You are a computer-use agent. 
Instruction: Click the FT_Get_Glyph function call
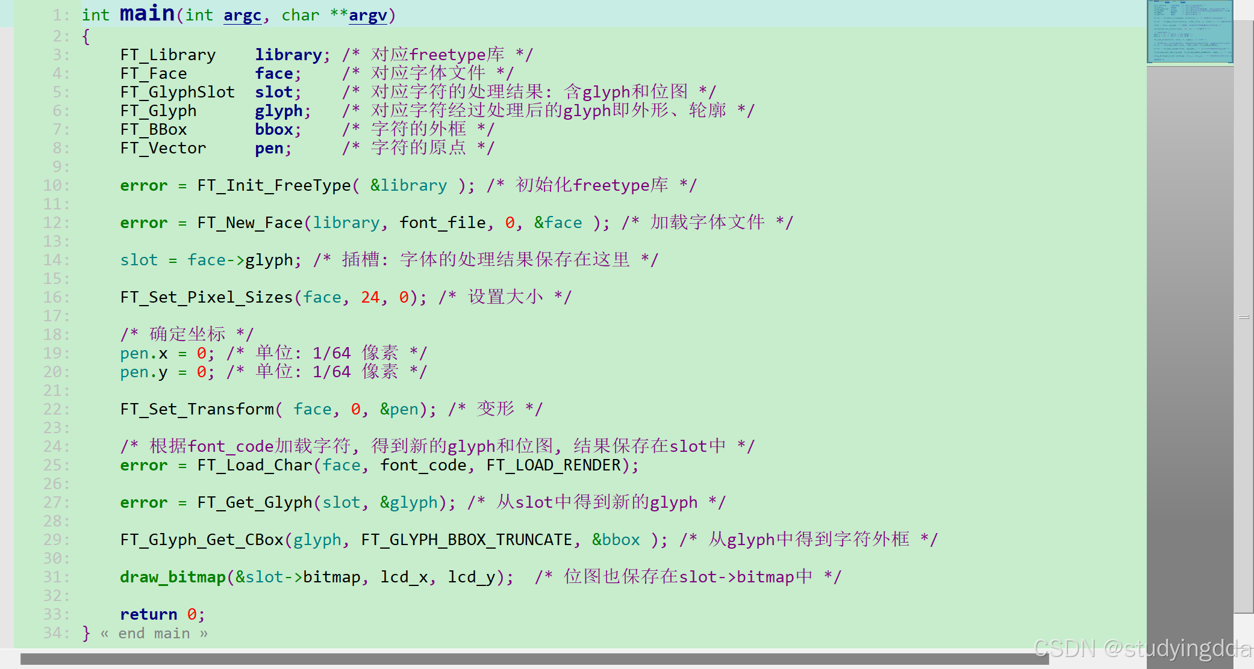pyautogui.click(x=254, y=502)
